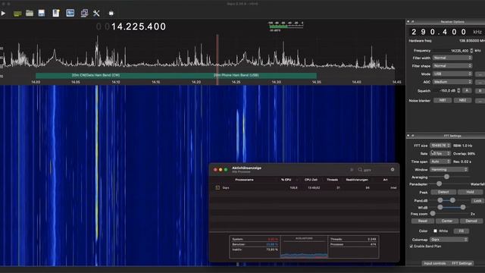Toggle the NB1 noise blanker
The height and width of the screenshot is (273, 485).
point(443,100)
